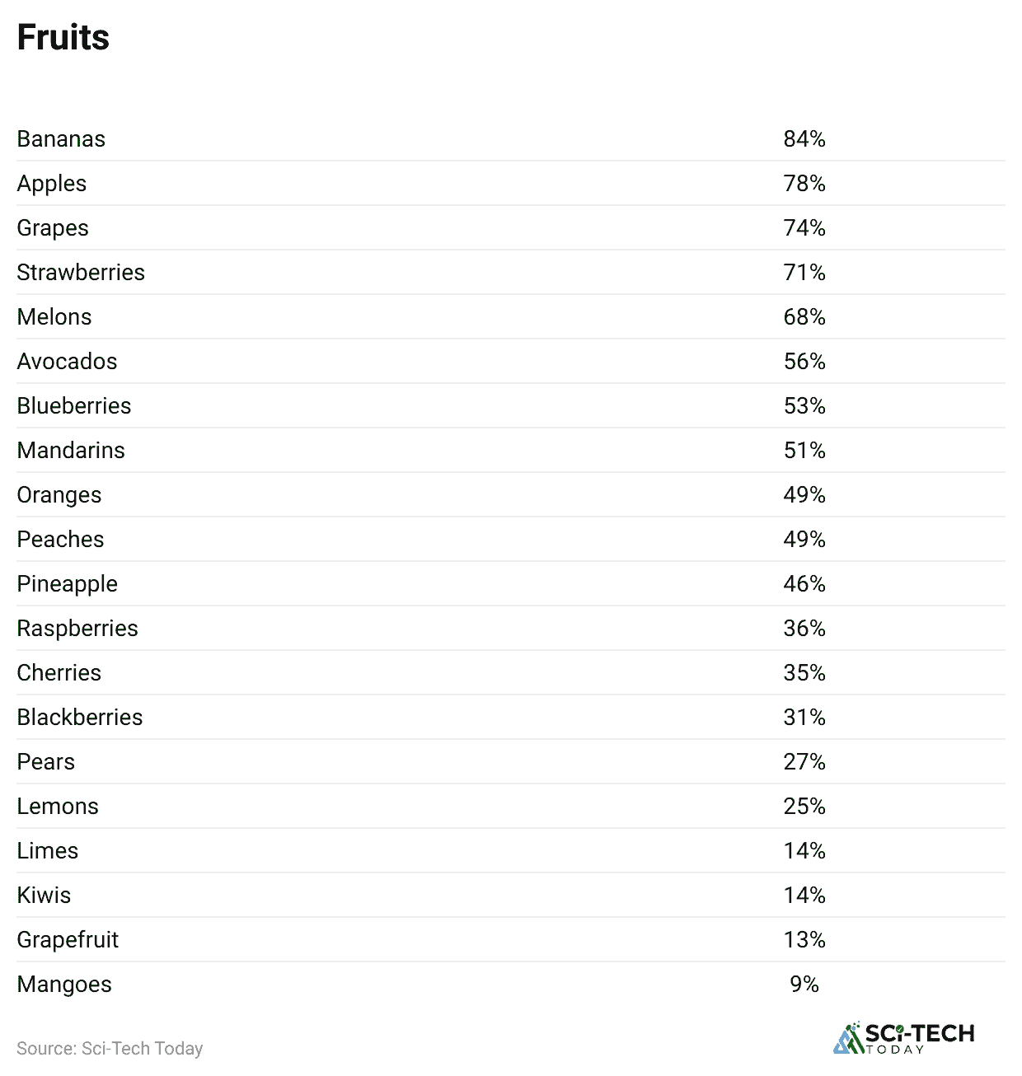Click the Grapes label
Viewport: 1022px width, 1076px height.
click(53, 228)
